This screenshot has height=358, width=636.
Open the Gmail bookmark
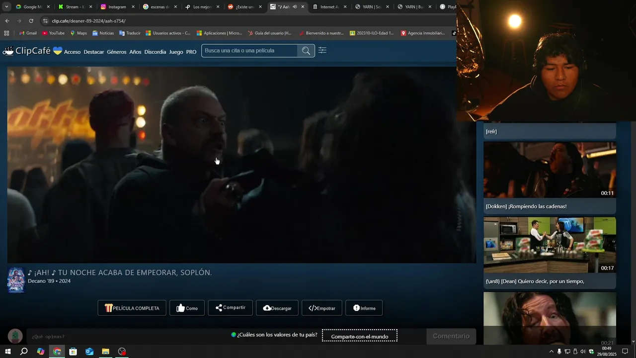click(28, 33)
